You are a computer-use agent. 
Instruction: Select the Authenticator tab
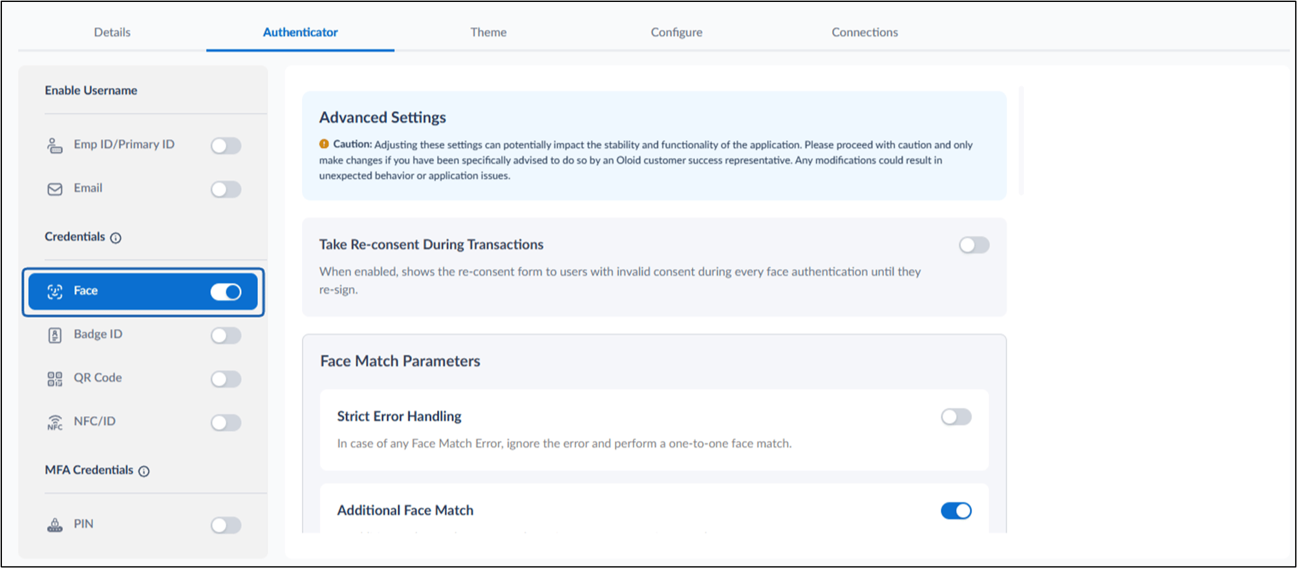point(300,32)
